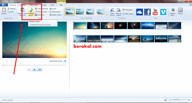Viewport: 192px width, 103px height.
Task: Click Save in the quick access toolbar
Action: [x=6, y=1]
